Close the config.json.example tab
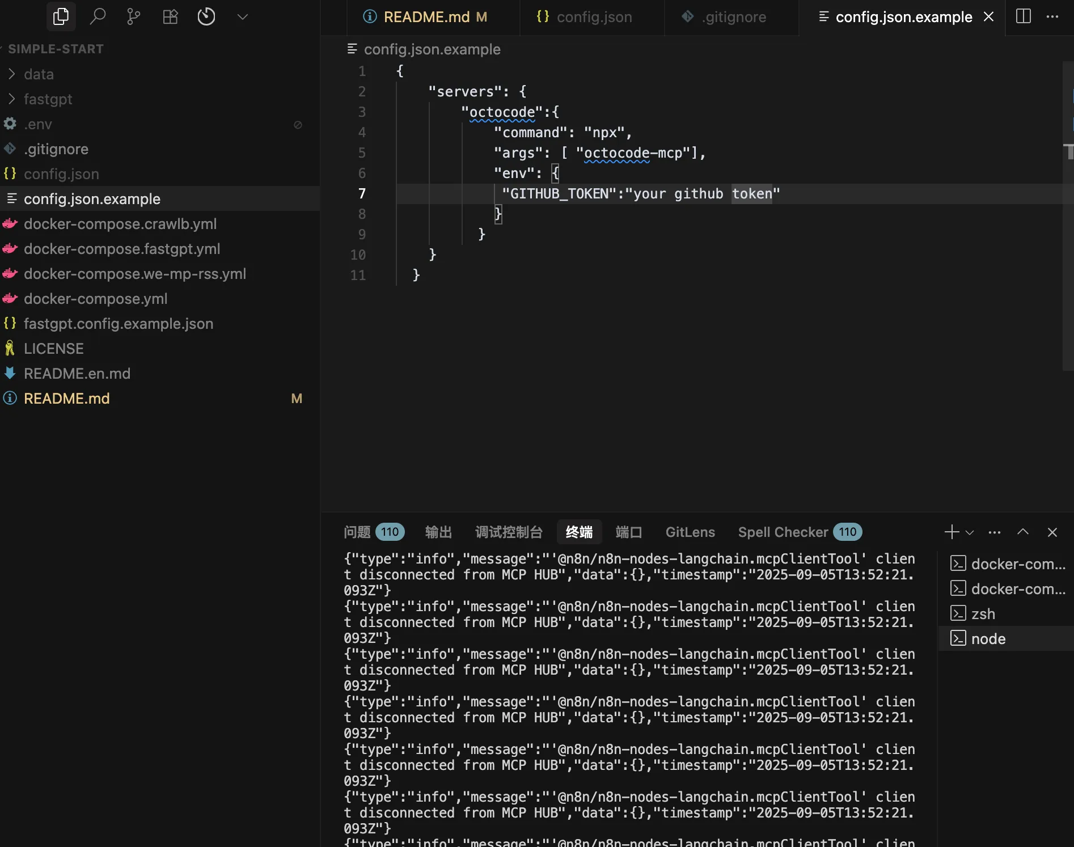This screenshot has width=1074, height=847. pyautogui.click(x=989, y=17)
